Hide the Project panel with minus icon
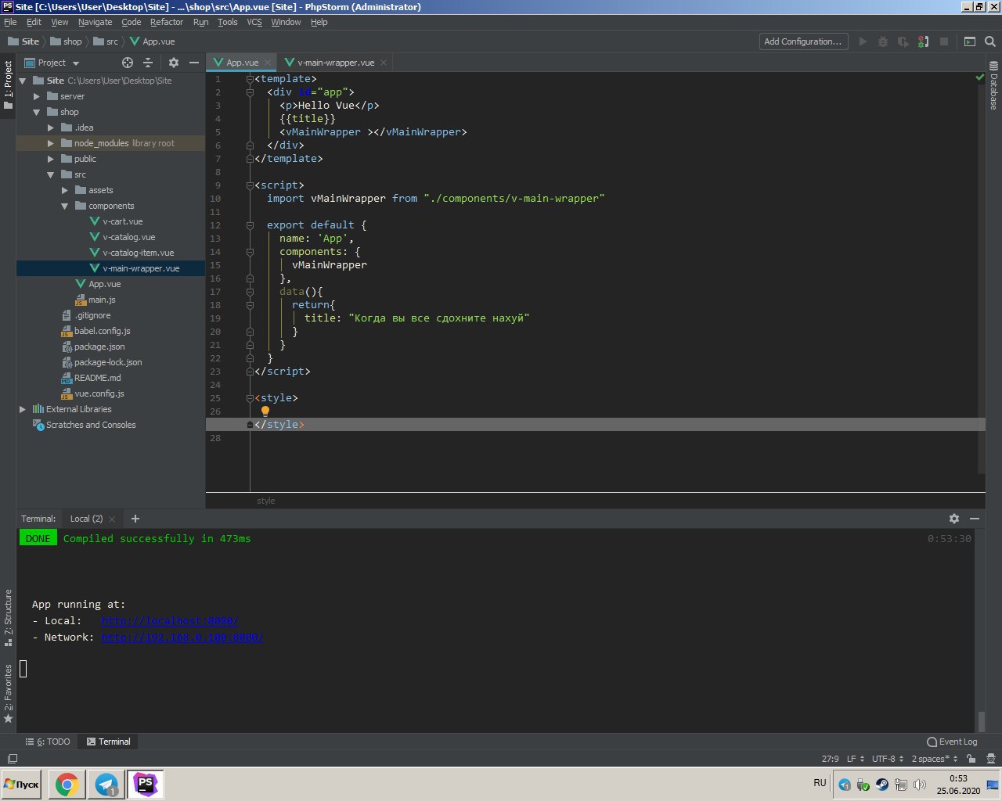Screen dimensions: 1002x801 [194, 63]
